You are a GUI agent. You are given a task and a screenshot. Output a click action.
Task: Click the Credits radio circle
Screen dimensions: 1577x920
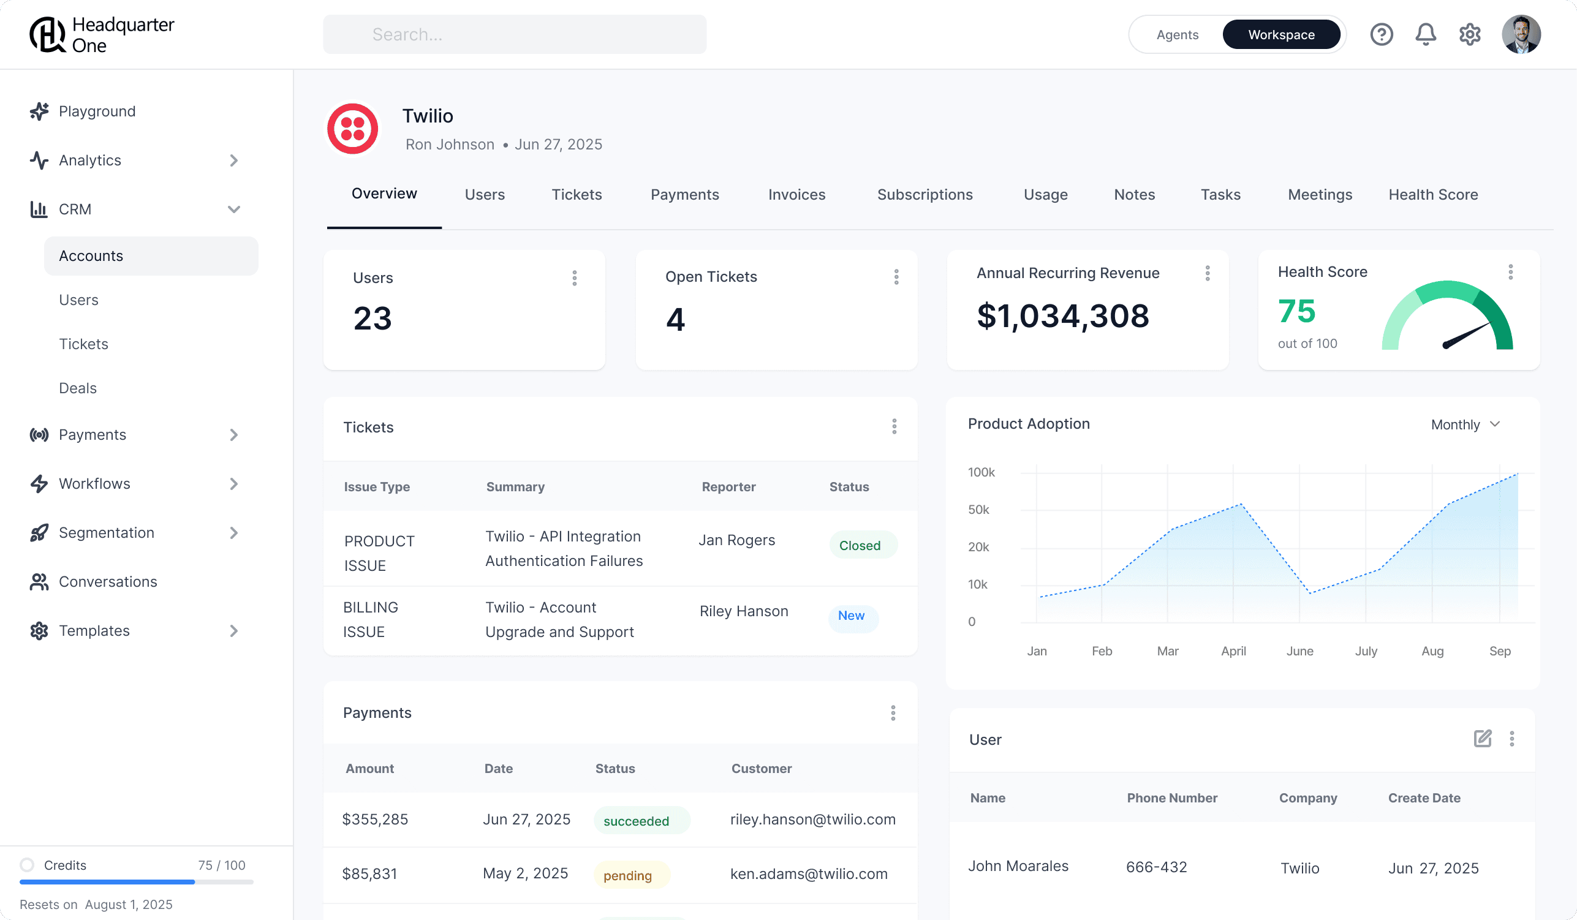[27, 865]
